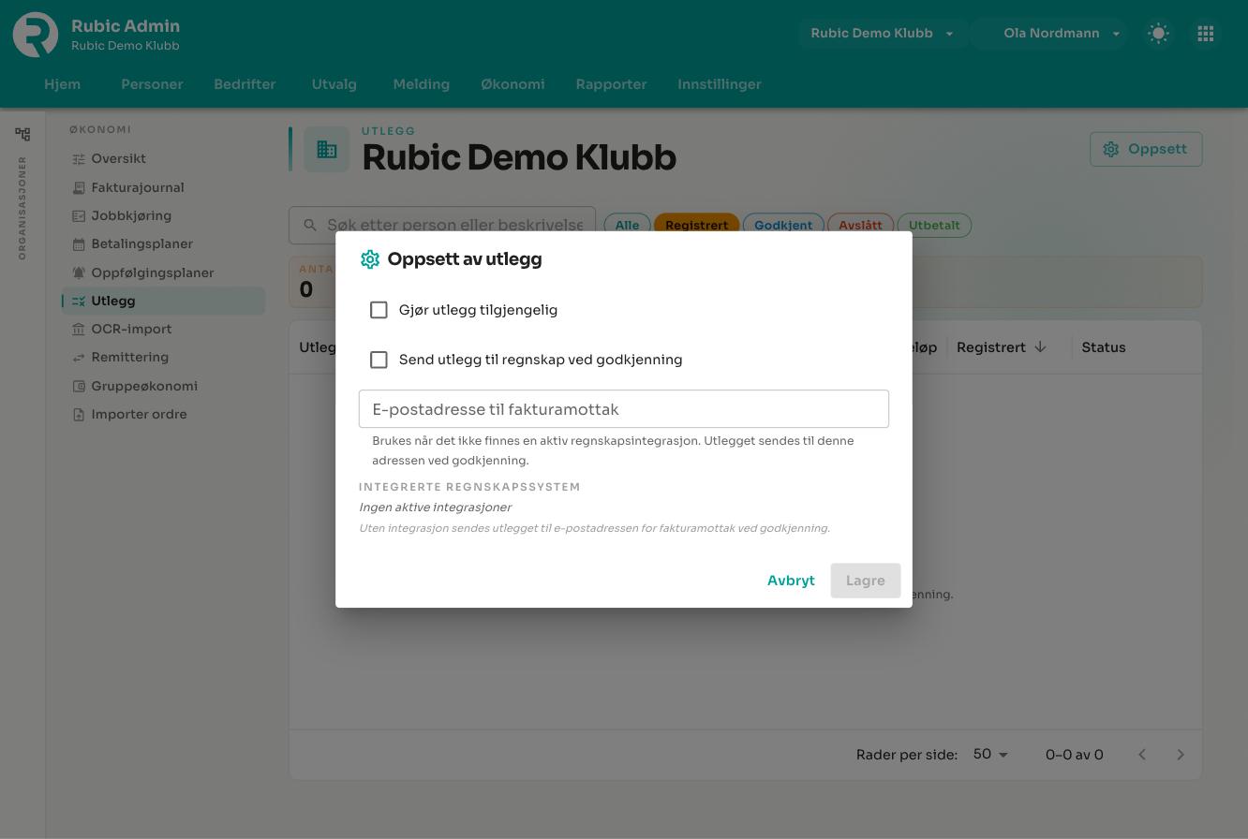Open the Hjem menu

pos(62,84)
